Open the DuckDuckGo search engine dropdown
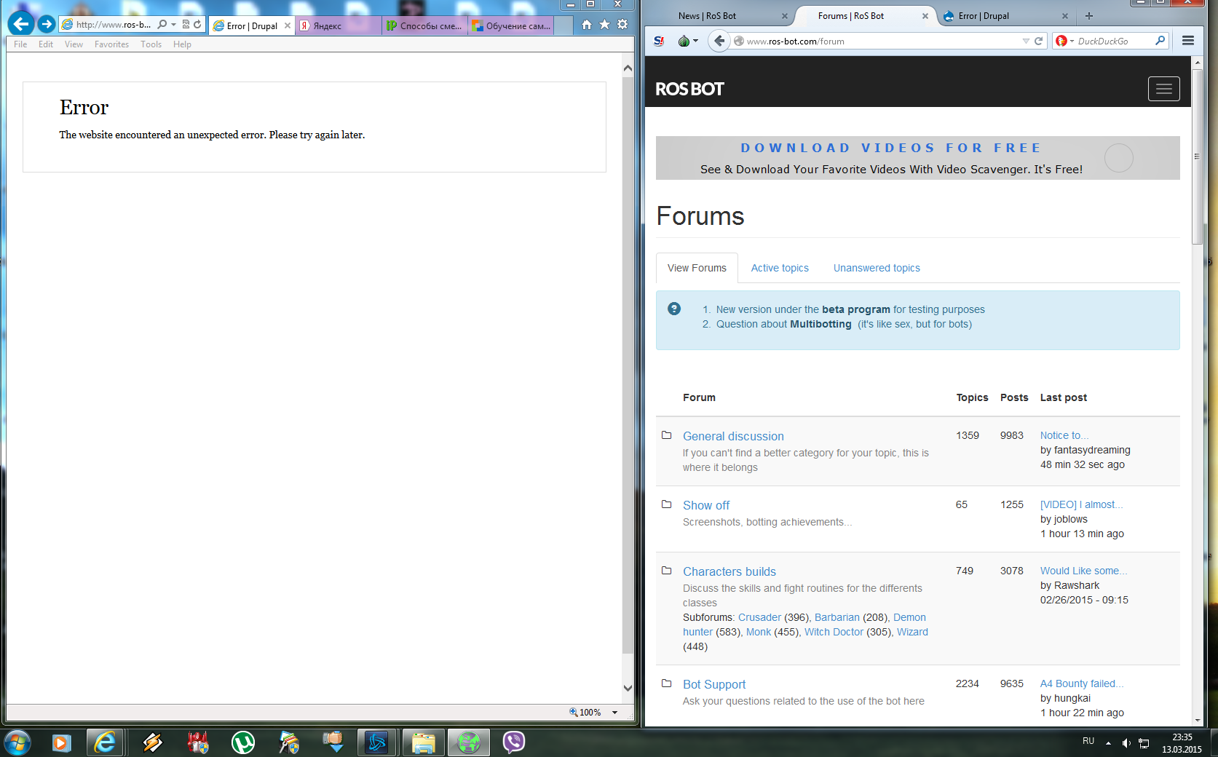This screenshot has height=757, width=1218. tap(1072, 41)
